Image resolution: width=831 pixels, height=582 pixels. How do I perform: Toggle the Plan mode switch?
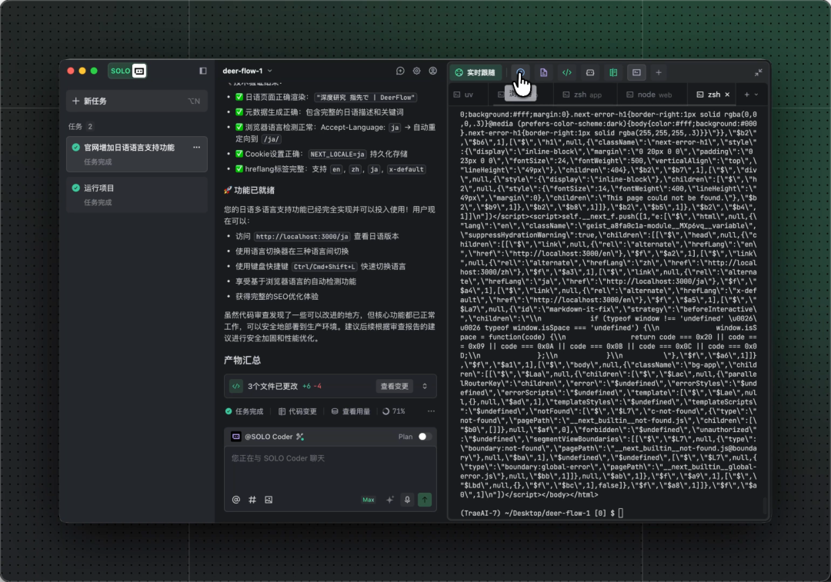pyautogui.click(x=424, y=437)
